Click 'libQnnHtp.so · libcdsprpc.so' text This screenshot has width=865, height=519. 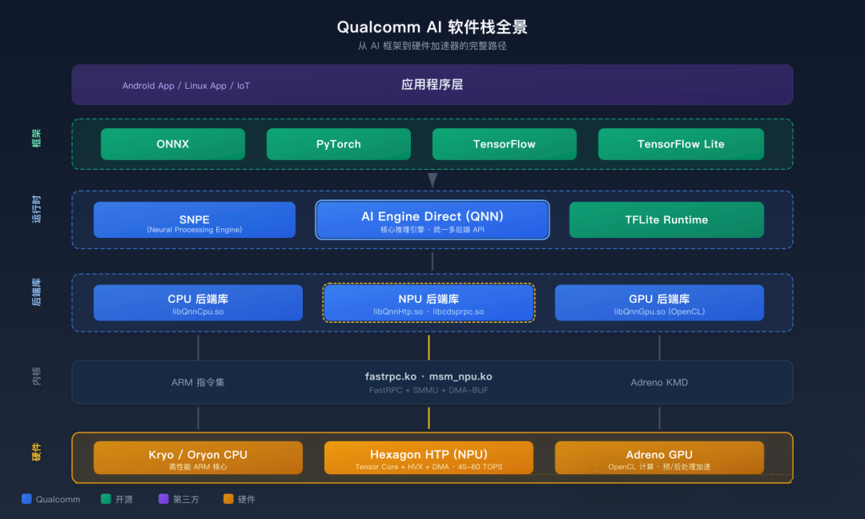pos(428,312)
